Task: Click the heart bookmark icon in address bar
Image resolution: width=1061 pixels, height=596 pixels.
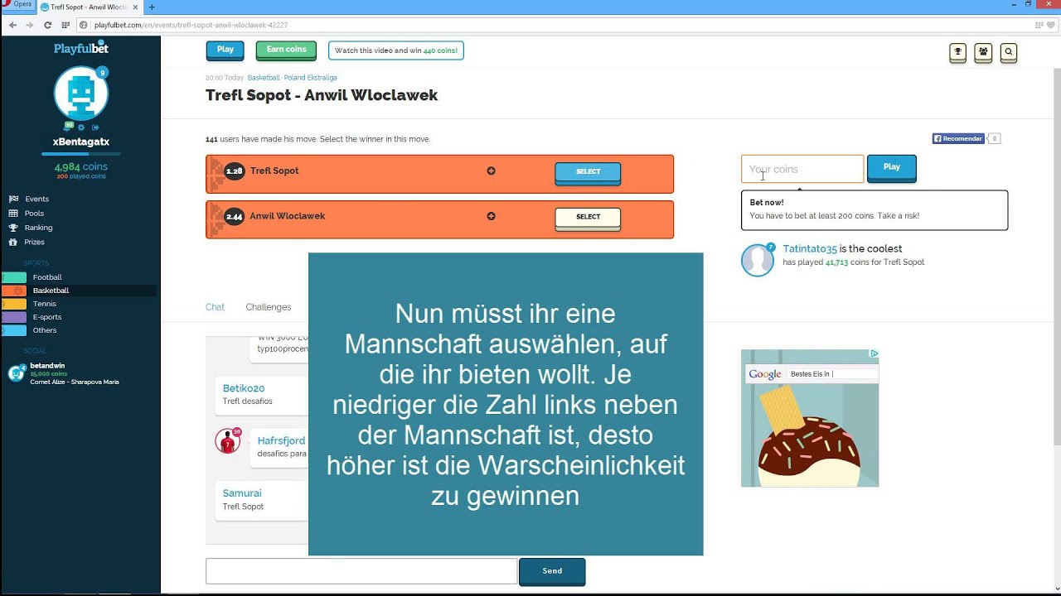Action: coord(1051,25)
